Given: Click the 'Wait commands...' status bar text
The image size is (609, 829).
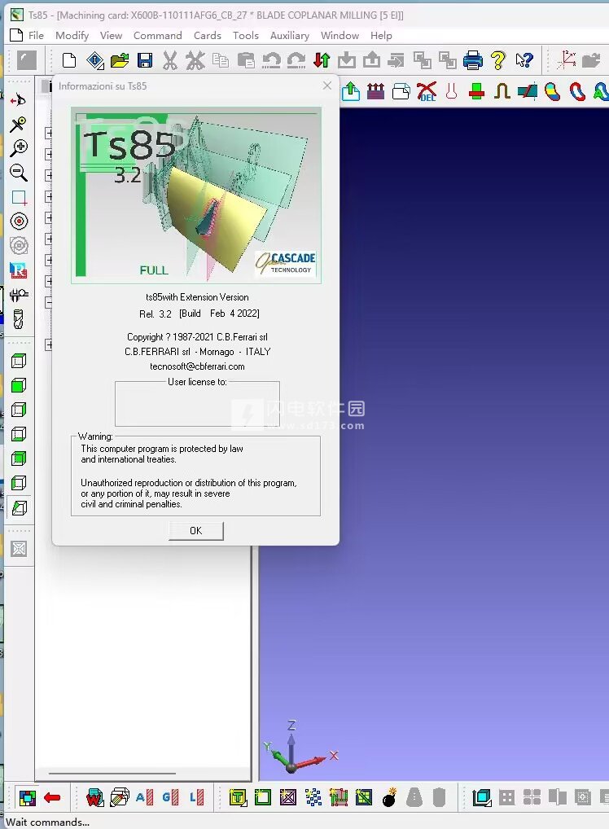Looking at the screenshot, I should point(47,822).
